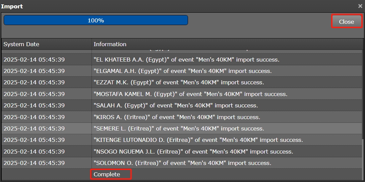Select the EZZAT M.K. import row
Viewport: 365px width, 182px height.
(x=179, y=82)
